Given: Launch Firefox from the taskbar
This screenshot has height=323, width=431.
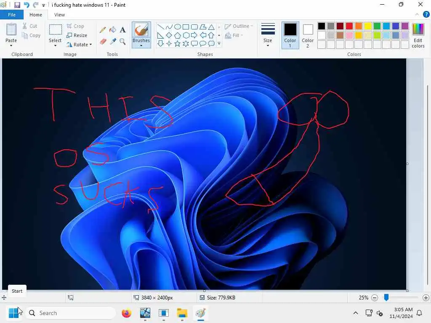Looking at the screenshot, I should [x=126, y=313].
